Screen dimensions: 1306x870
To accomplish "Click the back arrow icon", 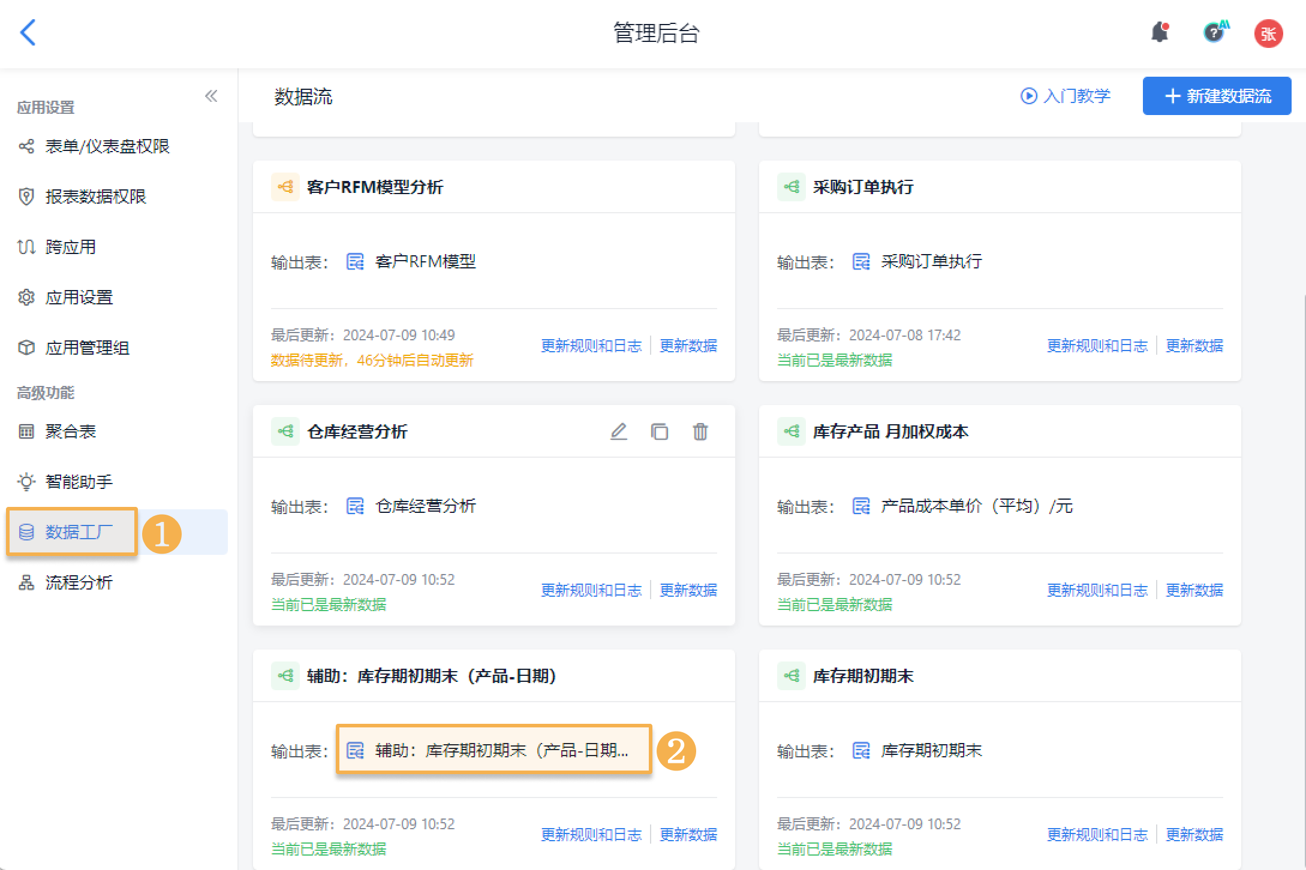I will coord(28,32).
